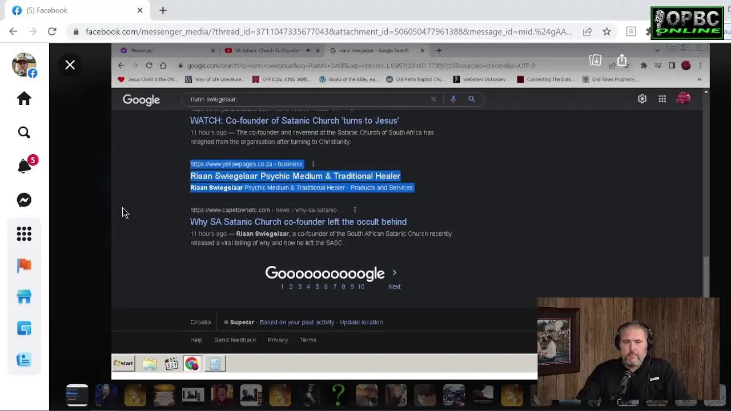Open Send feedback link in Google footer
The width and height of the screenshot is (731, 411).
pyautogui.click(x=235, y=340)
